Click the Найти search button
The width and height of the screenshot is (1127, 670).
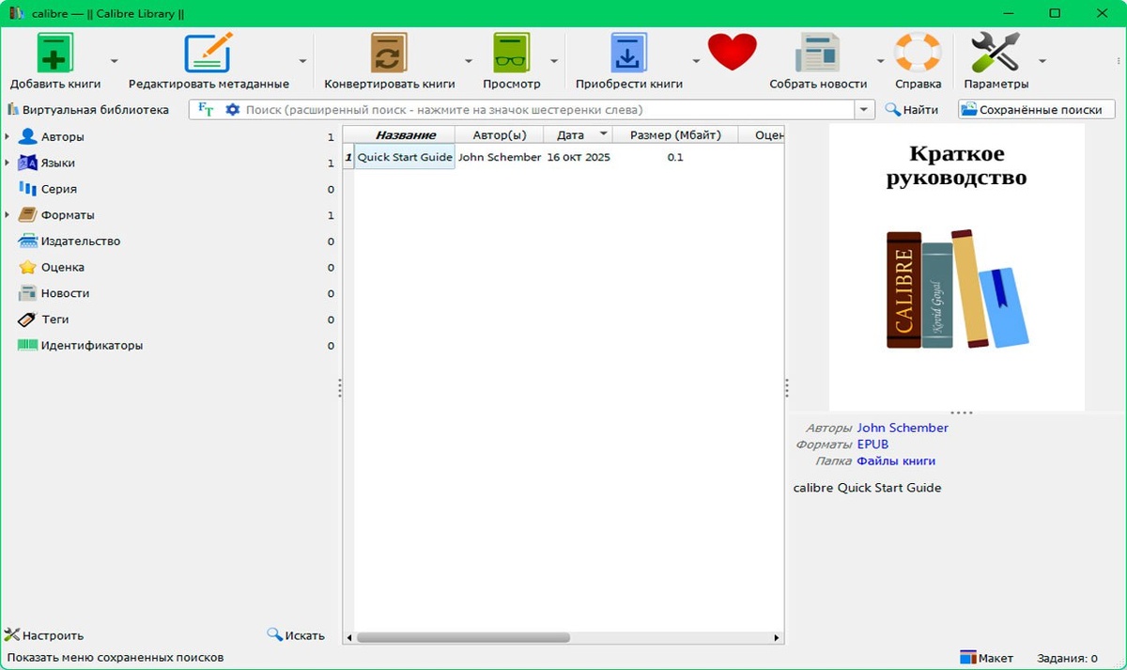[x=911, y=110]
